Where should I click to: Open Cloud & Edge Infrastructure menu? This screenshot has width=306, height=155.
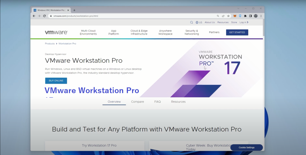coord(139,32)
